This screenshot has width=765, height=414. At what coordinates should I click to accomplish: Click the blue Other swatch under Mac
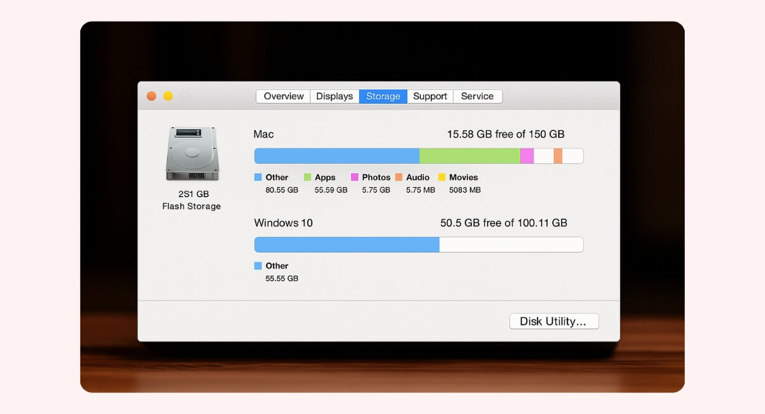tap(258, 177)
